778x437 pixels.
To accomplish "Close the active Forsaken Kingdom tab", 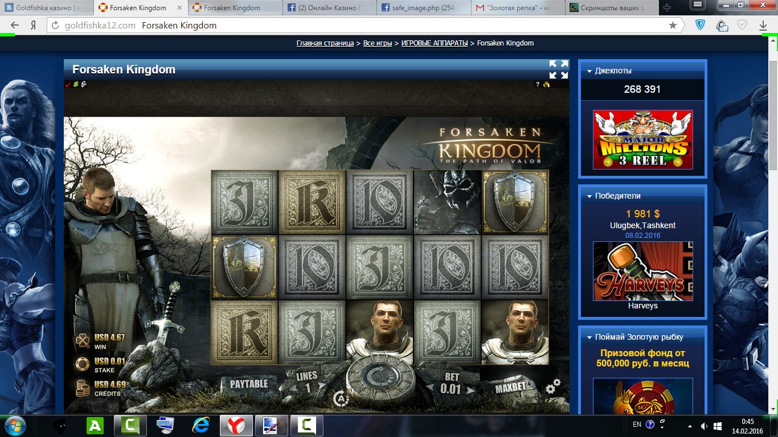I will tap(178, 8).
